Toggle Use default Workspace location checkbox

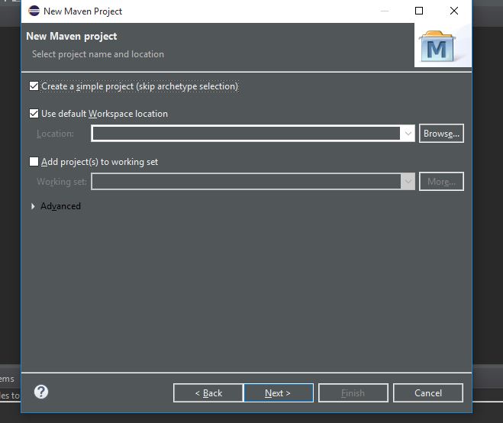click(34, 114)
